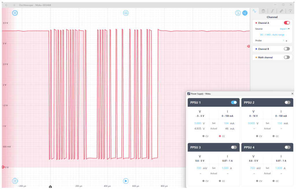The height and width of the screenshot is (190, 296).
Task: Enable the Math channel toggle
Action: pyautogui.click(x=287, y=57)
